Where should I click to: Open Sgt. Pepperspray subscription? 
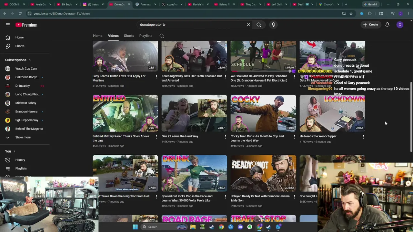point(27,120)
